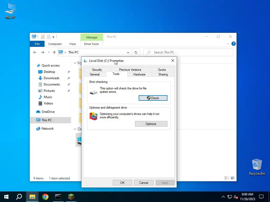The width and height of the screenshot is (270, 202).
Task: Select Network in navigation pane
Action: pos(45,129)
